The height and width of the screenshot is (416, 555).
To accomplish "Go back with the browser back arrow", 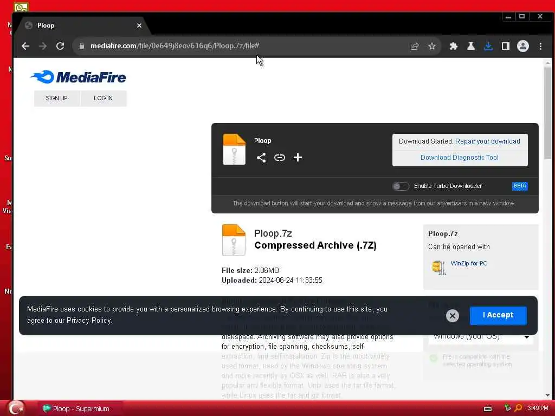I will pyautogui.click(x=25, y=46).
